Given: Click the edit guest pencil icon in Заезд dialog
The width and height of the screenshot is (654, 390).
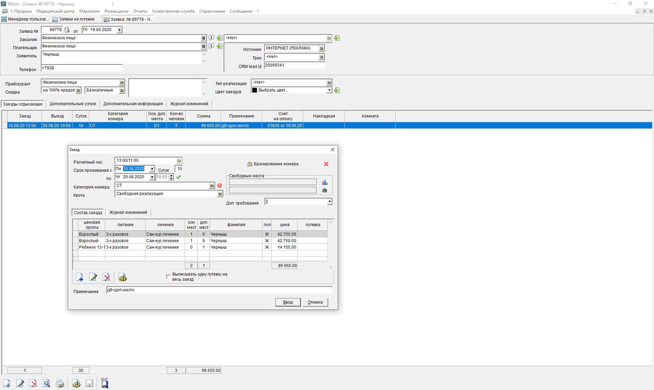Looking at the screenshot, I should pos(93,277).
